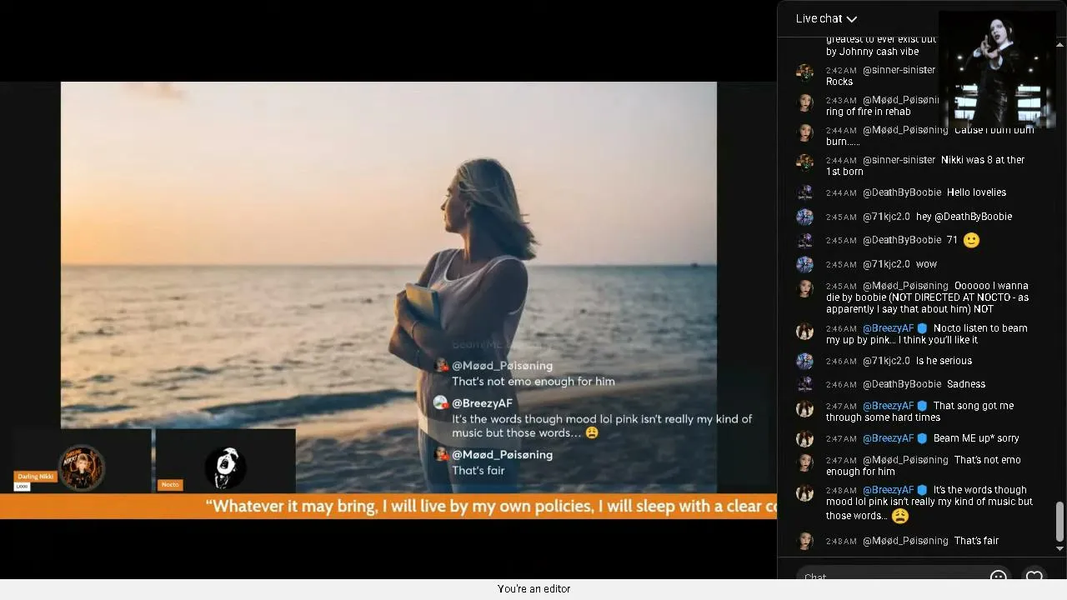Click the badge after @BreezyAF in 'Nocto listen' message
This screenshot has height=600, width=1067.
point(922,328)
